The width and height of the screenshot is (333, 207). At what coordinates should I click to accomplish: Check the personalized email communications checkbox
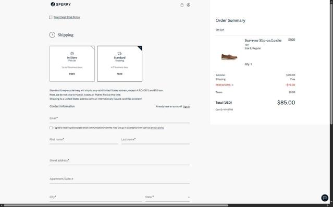(x=51, y=128)
